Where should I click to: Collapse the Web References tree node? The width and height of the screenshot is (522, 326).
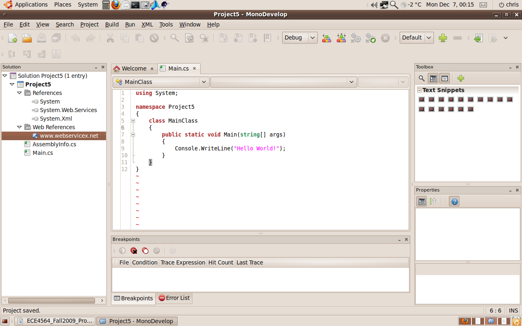point(19,127)
